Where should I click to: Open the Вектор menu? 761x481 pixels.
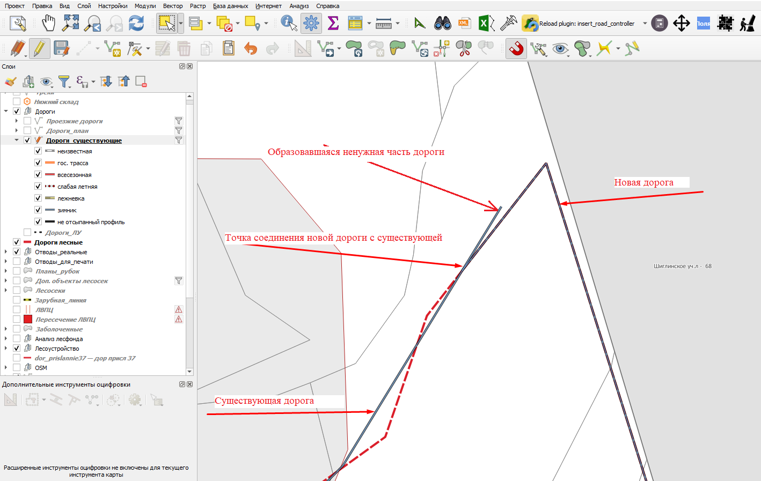[173, 6]
